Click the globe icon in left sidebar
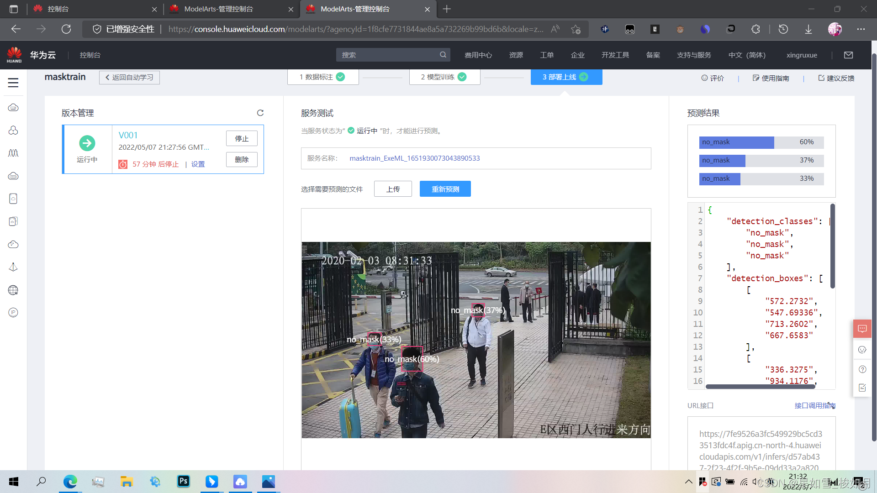Screen dimensions: 877x493 pos(13,290)
